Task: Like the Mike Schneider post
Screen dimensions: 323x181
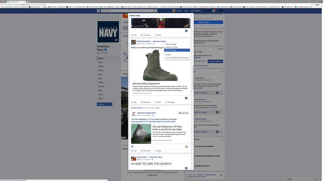Action: [x=134, y=102]
